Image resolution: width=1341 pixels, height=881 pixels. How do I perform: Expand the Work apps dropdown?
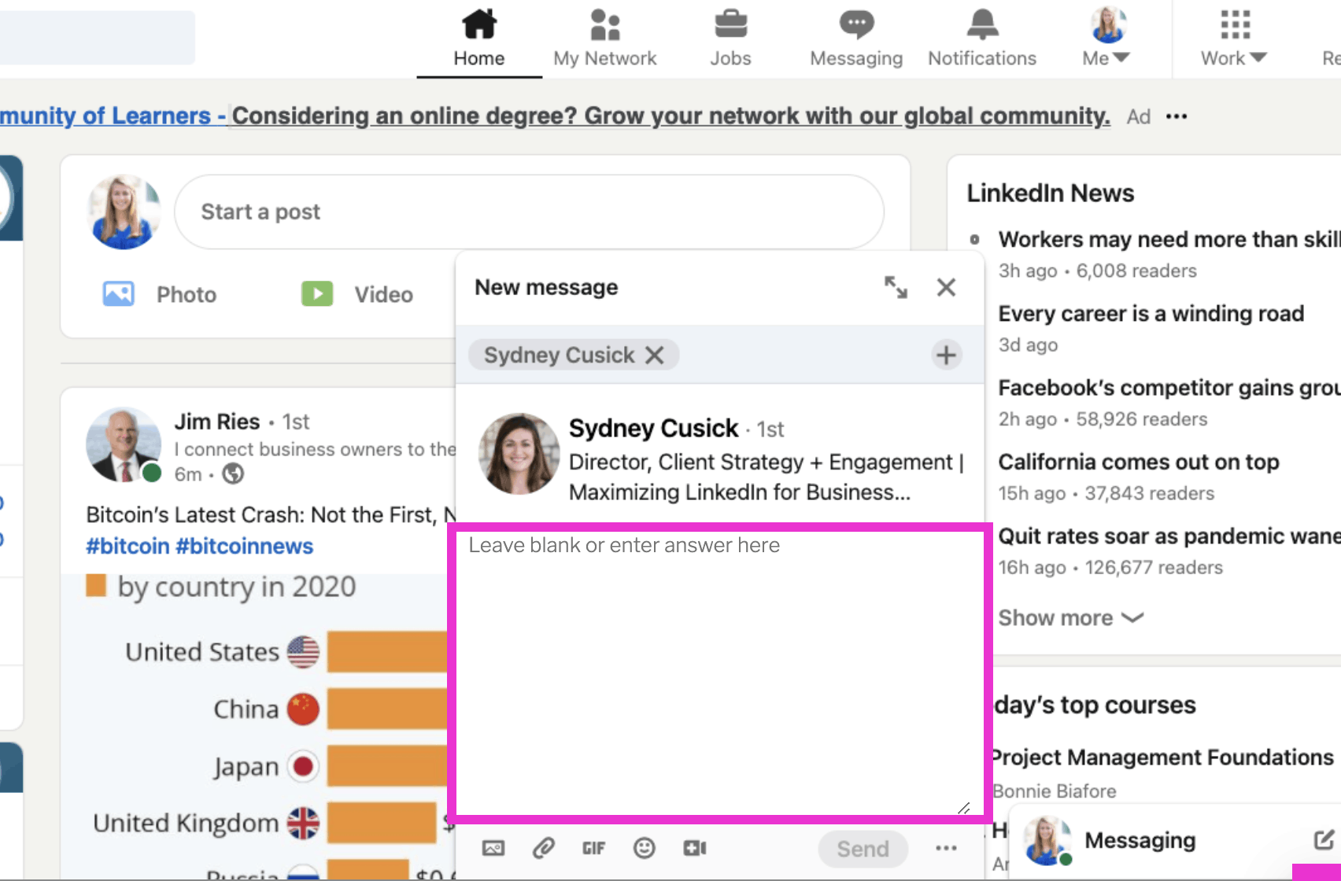click(x=1234, y=38)
